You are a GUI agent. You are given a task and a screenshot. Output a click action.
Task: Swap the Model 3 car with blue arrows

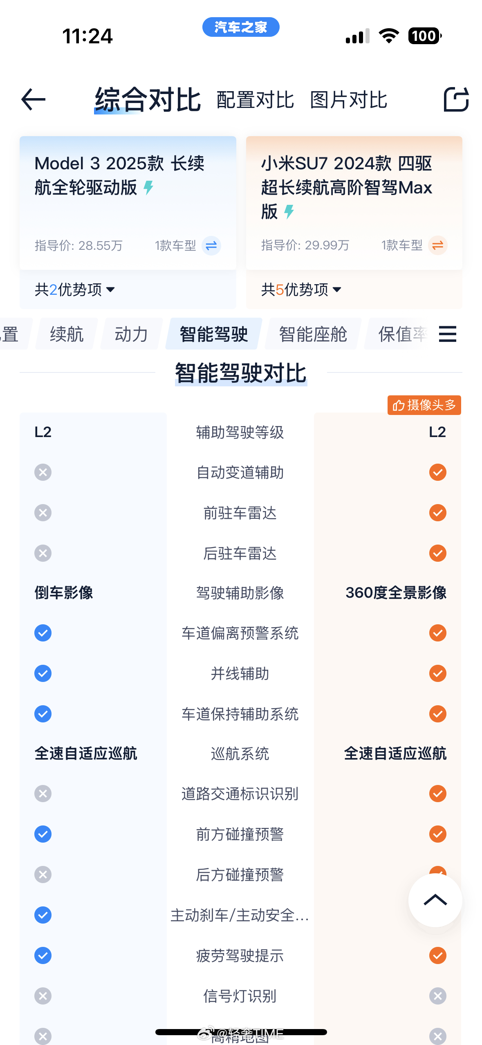coord(211,246)
